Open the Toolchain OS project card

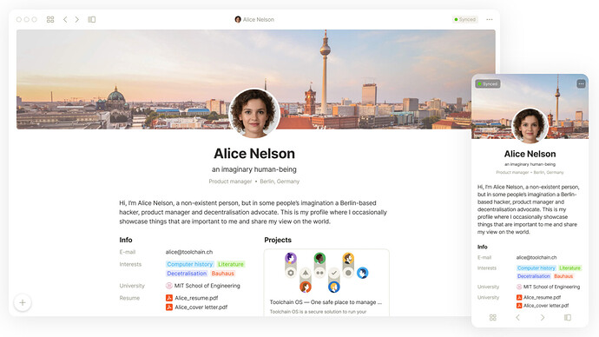pos(326,282)
